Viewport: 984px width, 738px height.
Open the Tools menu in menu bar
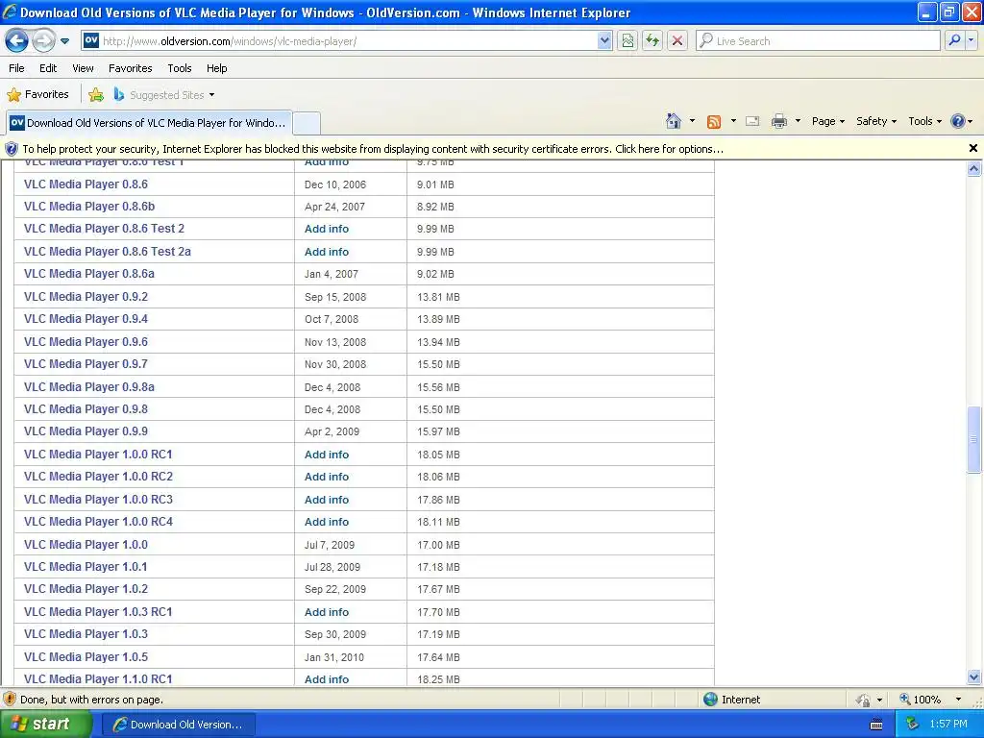(180, 68)
